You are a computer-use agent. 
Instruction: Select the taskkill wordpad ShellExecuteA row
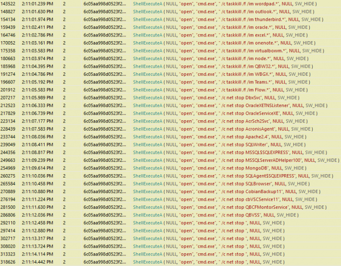(170, 4)
